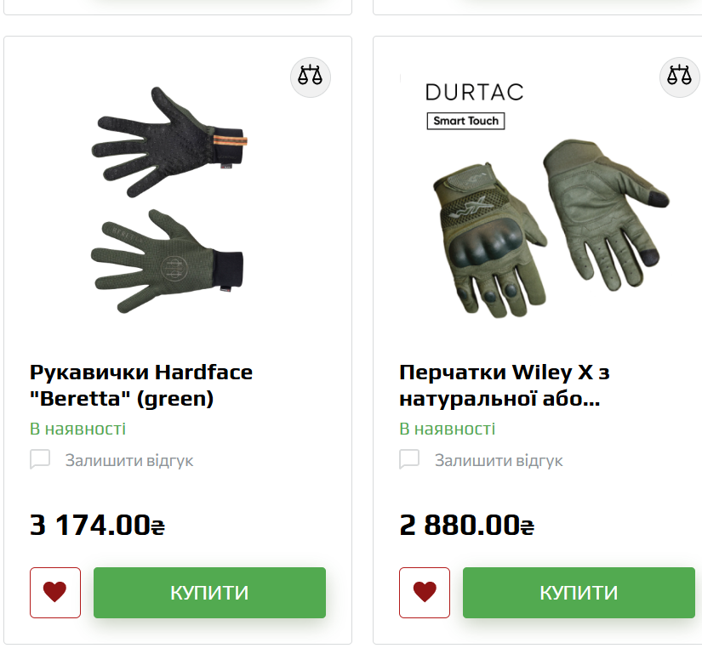Click the 2 880.00₴ price

coord(466,524)
